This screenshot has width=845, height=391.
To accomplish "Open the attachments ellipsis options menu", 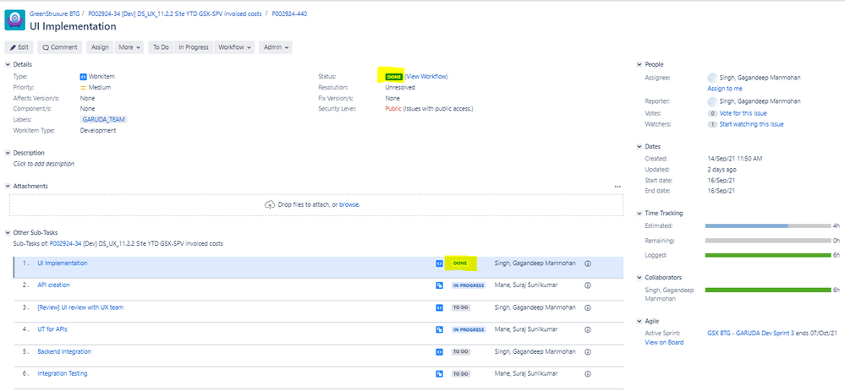I will (617, 186).
